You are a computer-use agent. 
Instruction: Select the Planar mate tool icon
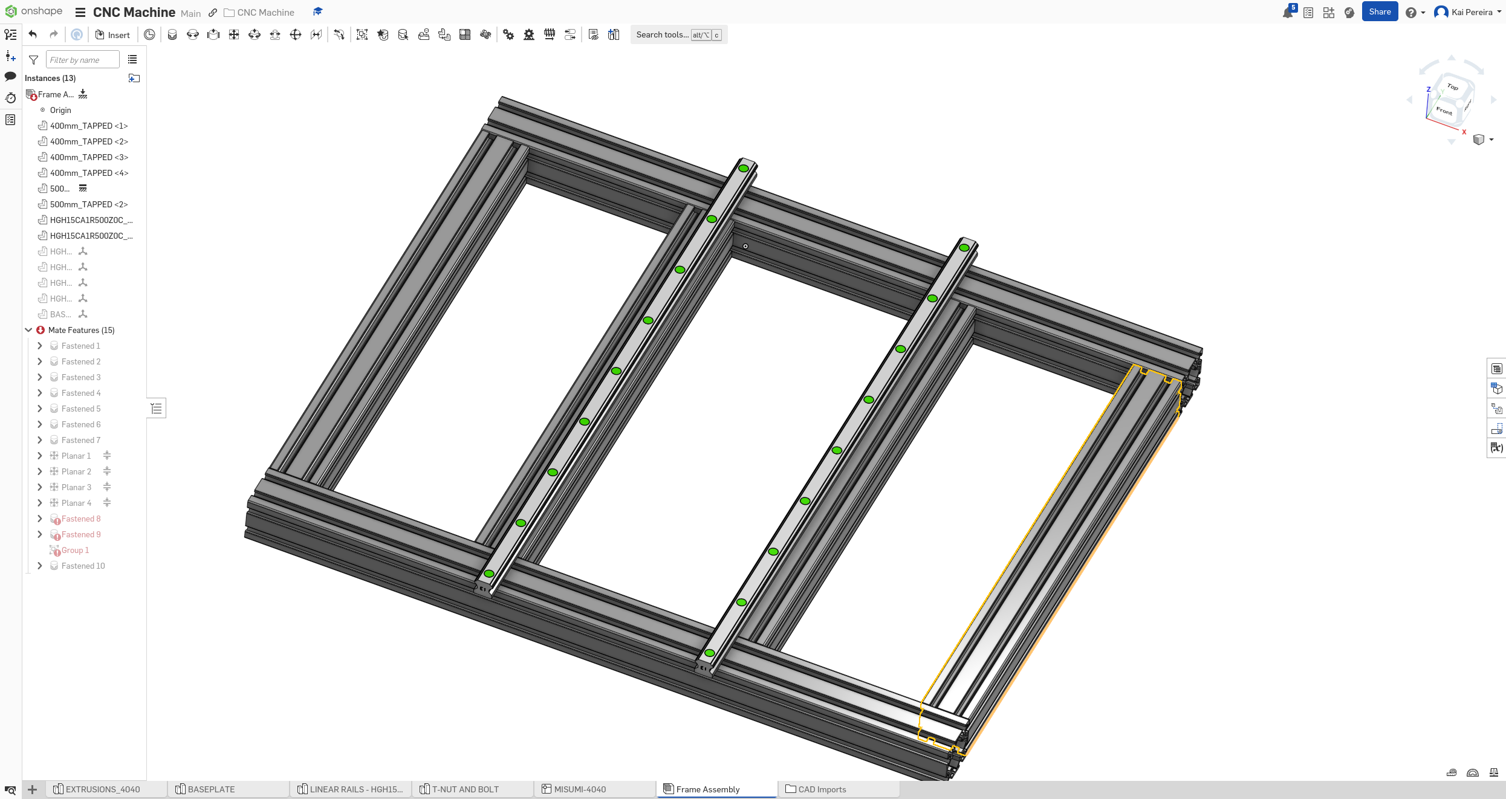coord(234,35)
